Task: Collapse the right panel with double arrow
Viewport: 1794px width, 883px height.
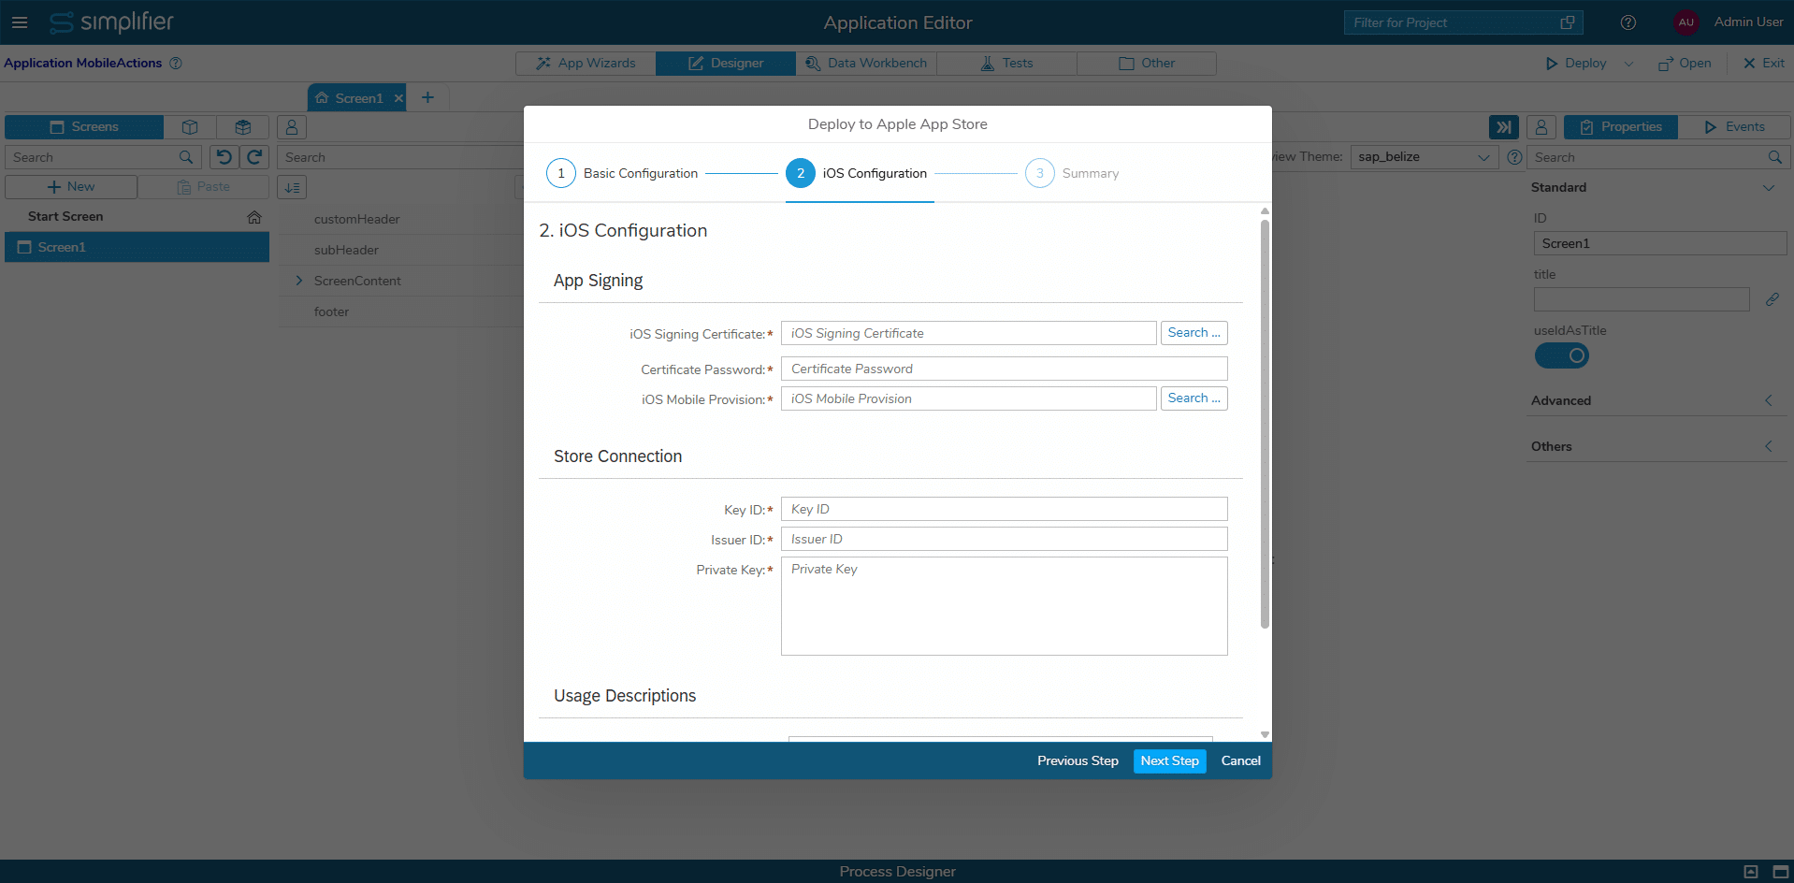Action: [1504, 127]
